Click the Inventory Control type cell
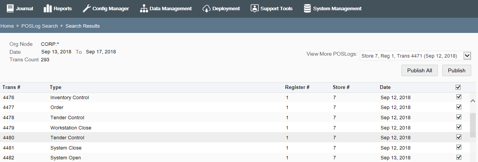Image resolution: width=478 pixels, height=162 pixels. coord(70,97)
